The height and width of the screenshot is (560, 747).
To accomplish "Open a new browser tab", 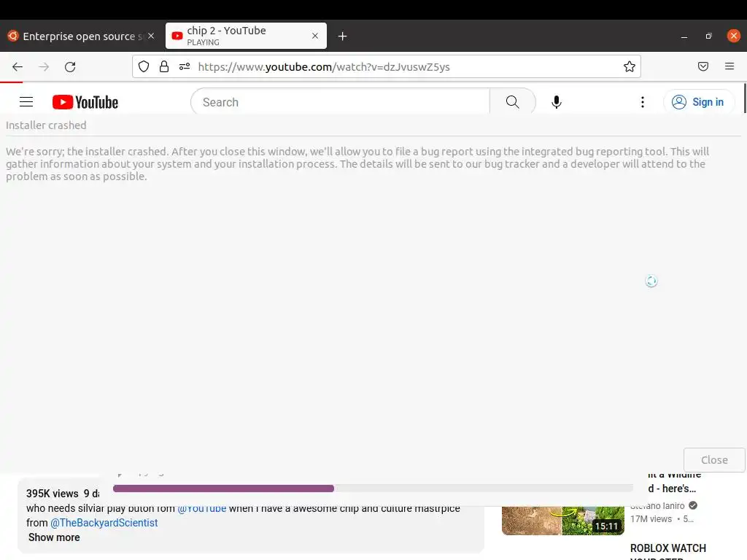I will [342, 36].
